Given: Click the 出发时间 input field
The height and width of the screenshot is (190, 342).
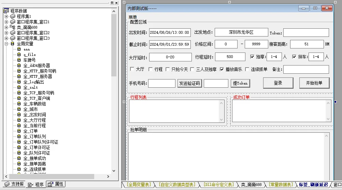Looking at the screenshot, I should tap(170, 32).
